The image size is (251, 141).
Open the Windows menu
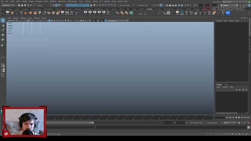tap(39, 1)
